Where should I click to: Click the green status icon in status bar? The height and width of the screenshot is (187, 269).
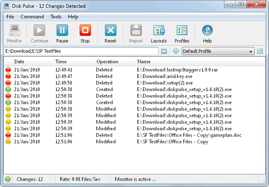click(8, 179)
